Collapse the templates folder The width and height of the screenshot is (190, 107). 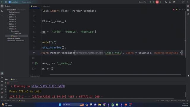click(x=10, y=31)
